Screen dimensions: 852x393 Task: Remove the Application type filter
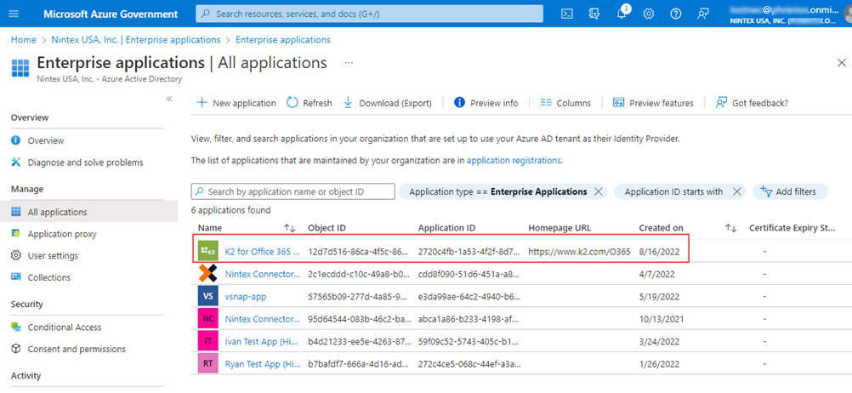coord(599,191)
